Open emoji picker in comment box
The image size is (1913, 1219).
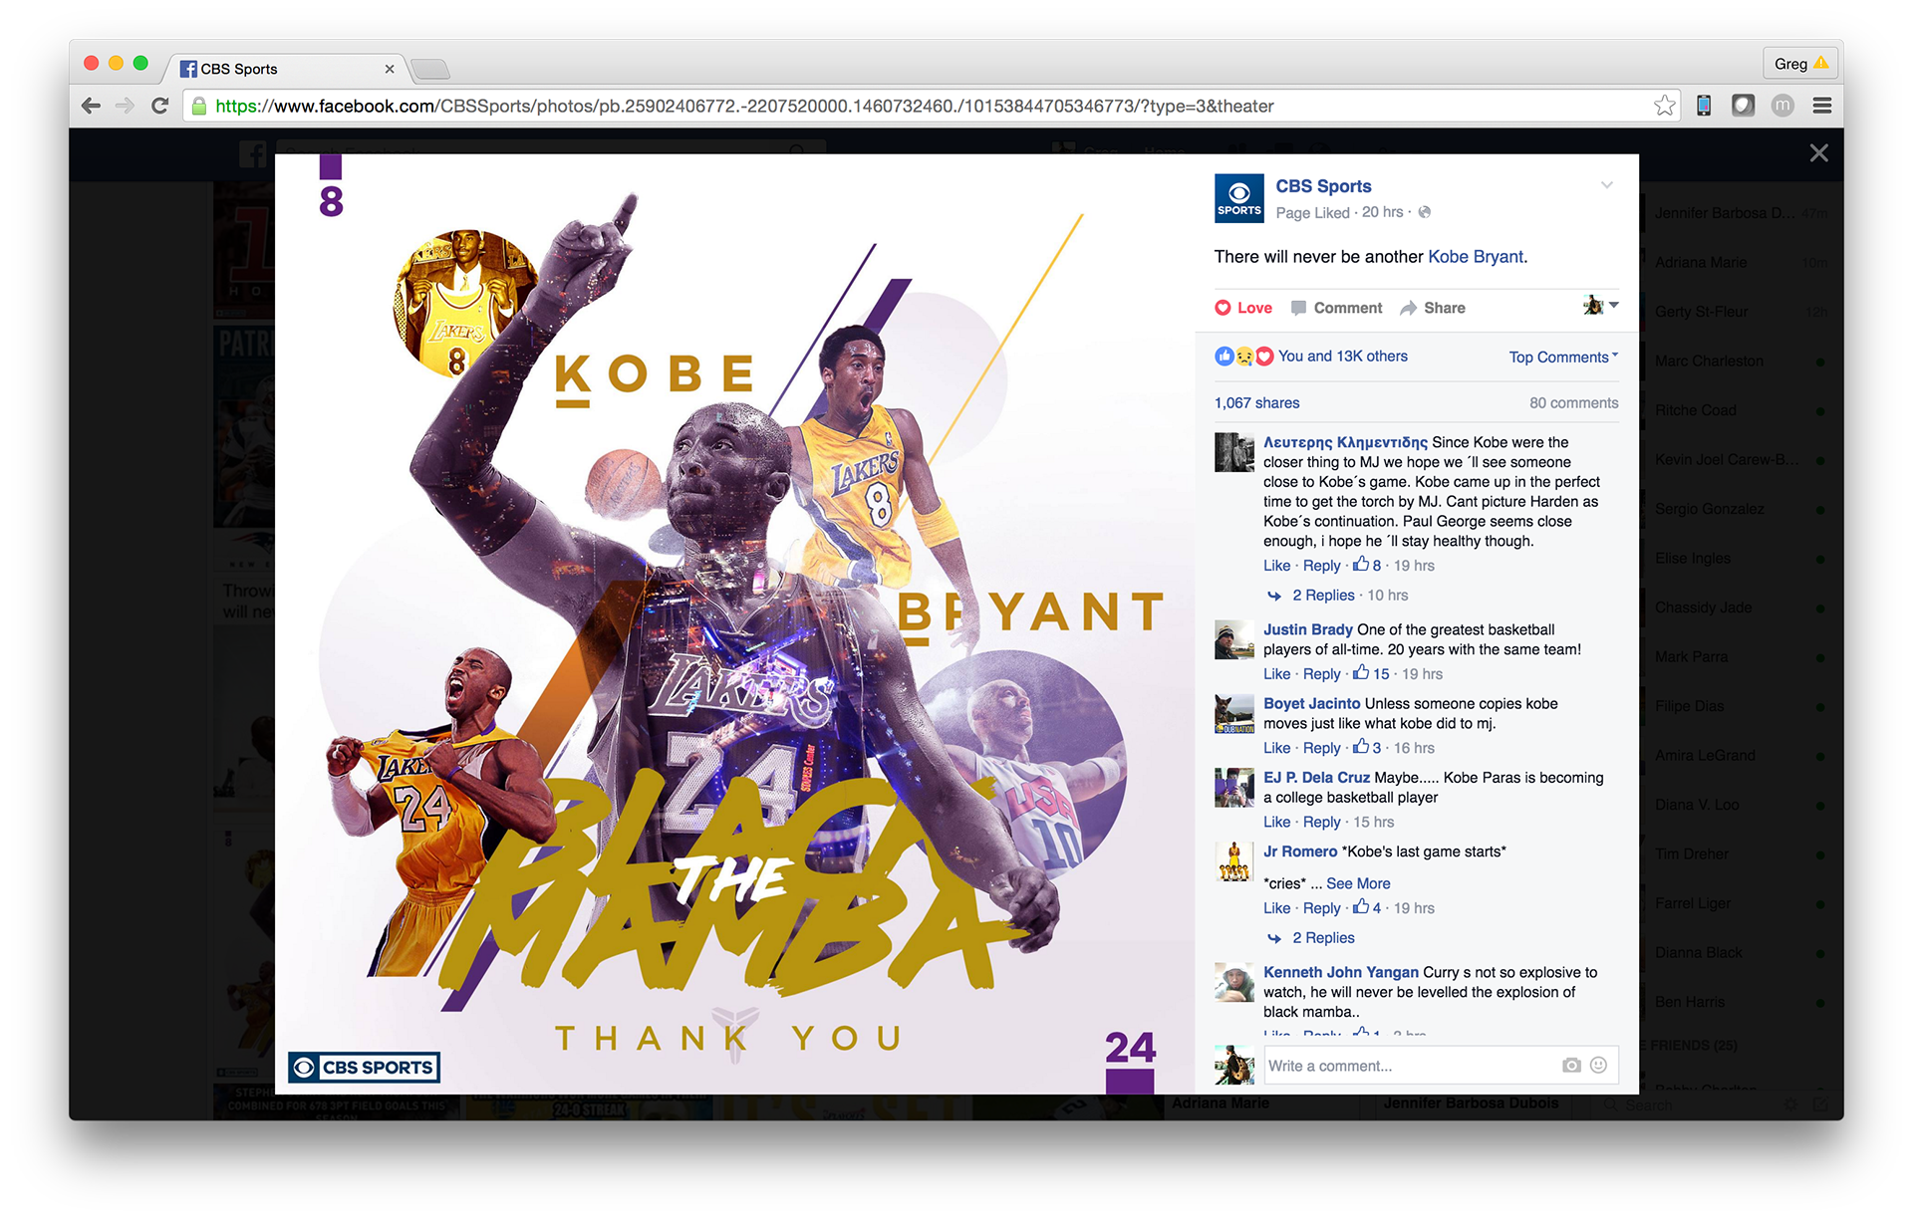[x=1598, y=1065]
